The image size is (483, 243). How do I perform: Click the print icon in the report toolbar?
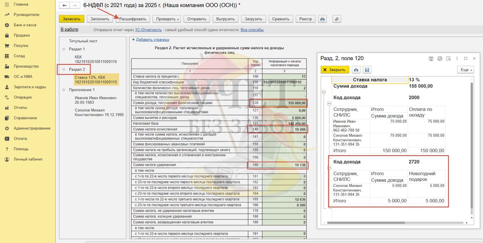[322, 19]
